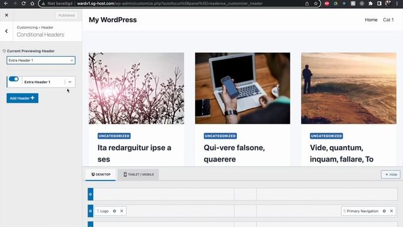Open the browser extensions puzzle icon
The image size is (403, 227).
370,3
